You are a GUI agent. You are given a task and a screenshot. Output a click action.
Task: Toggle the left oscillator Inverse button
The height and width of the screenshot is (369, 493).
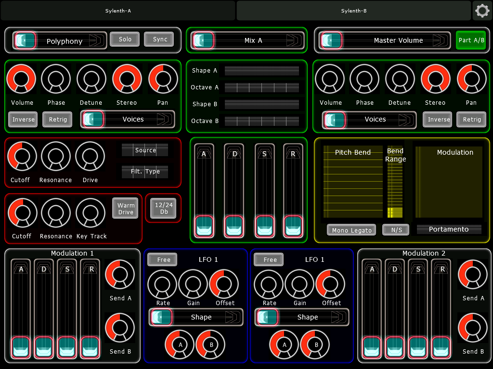click(23, 119)
